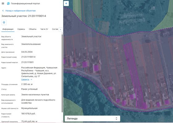Switch to the Части ЗУ tab

[44, 29]
